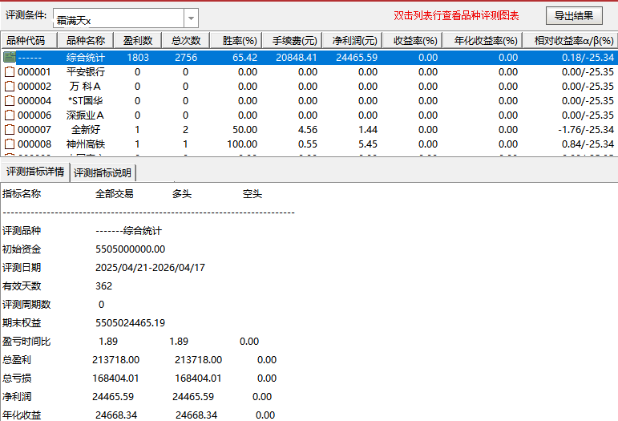Click the 2756 total count cell
Screen dimensions: 618x421
tap(186, 58)
